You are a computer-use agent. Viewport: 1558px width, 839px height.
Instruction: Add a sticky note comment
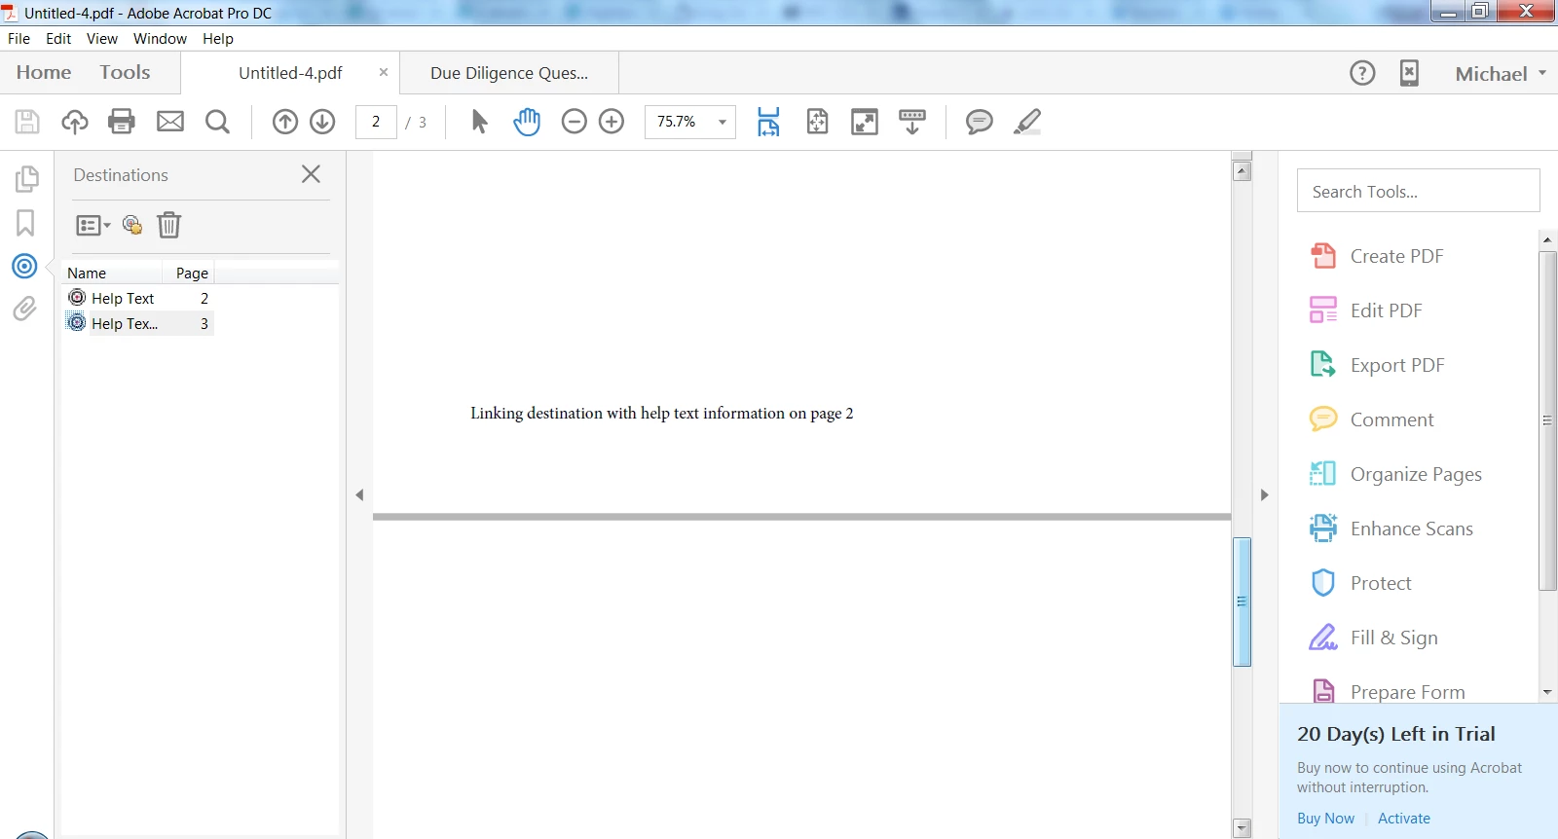(x=980, y=122)
